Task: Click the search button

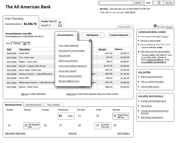Action: tap(138, 3)
